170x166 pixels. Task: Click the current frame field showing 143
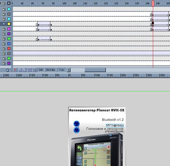41,70
